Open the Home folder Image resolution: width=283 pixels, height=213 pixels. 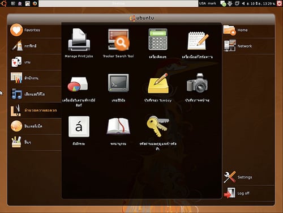click(x=248, y=30)
